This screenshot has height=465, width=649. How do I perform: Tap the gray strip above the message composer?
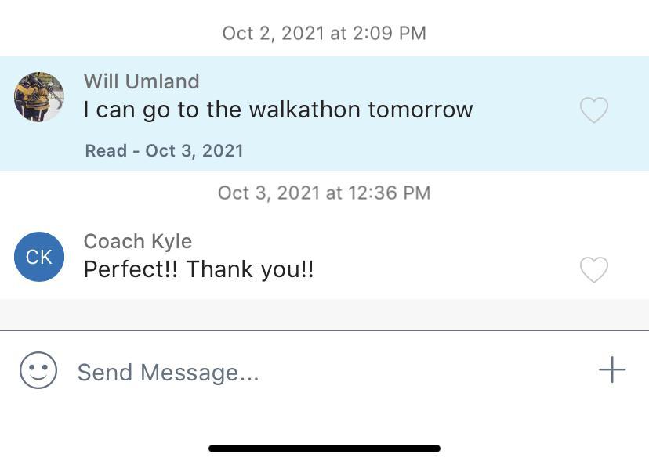pyautogui.click(x=324, y=315)
